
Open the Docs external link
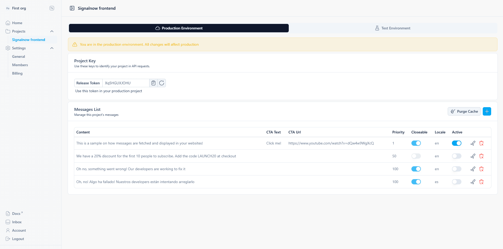pos(16,213)
